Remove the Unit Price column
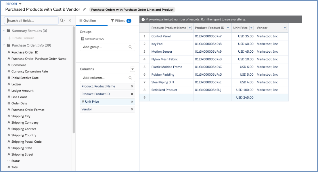Image resolution: width=318 pixels, height=172 pixels. pyautogui.click(x=132, y=102)
